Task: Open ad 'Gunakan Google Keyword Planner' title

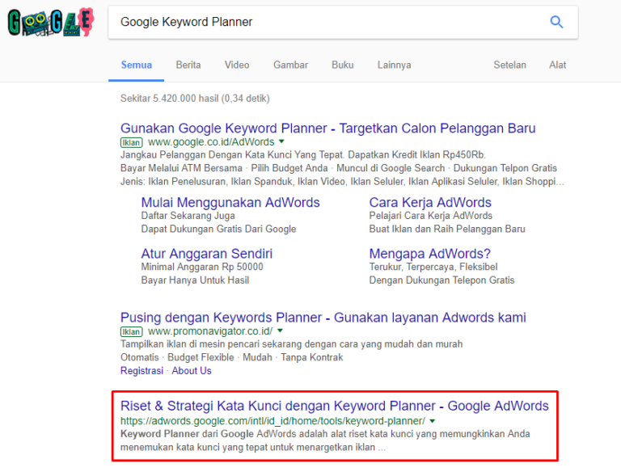Action: coord(328,129)
